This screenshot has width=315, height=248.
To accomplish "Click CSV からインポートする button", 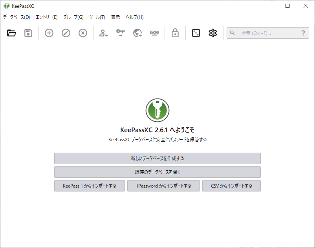I will pyautogui.click(x=231, y=186).
